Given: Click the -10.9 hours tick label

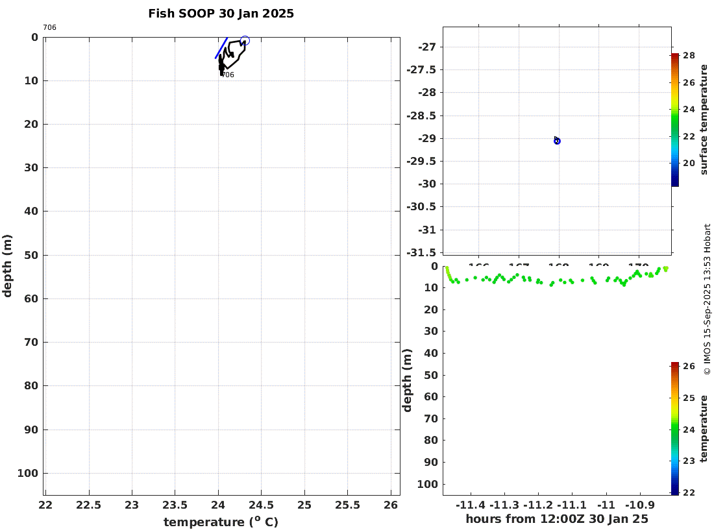Looking at the screenshot, I should (640, 505).
